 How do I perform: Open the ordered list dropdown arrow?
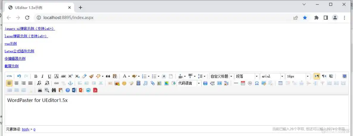pyautogui.click(x=149, y=76)
